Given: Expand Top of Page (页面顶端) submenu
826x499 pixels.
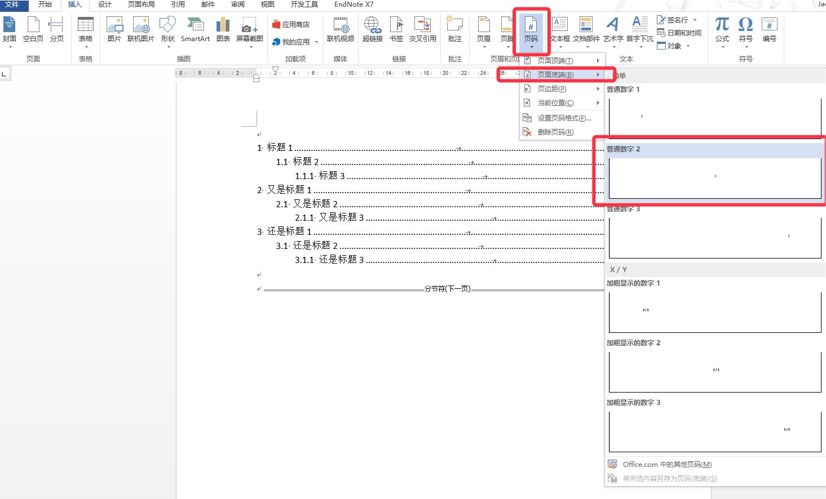Looking at the screenshot, I should 562,60.
